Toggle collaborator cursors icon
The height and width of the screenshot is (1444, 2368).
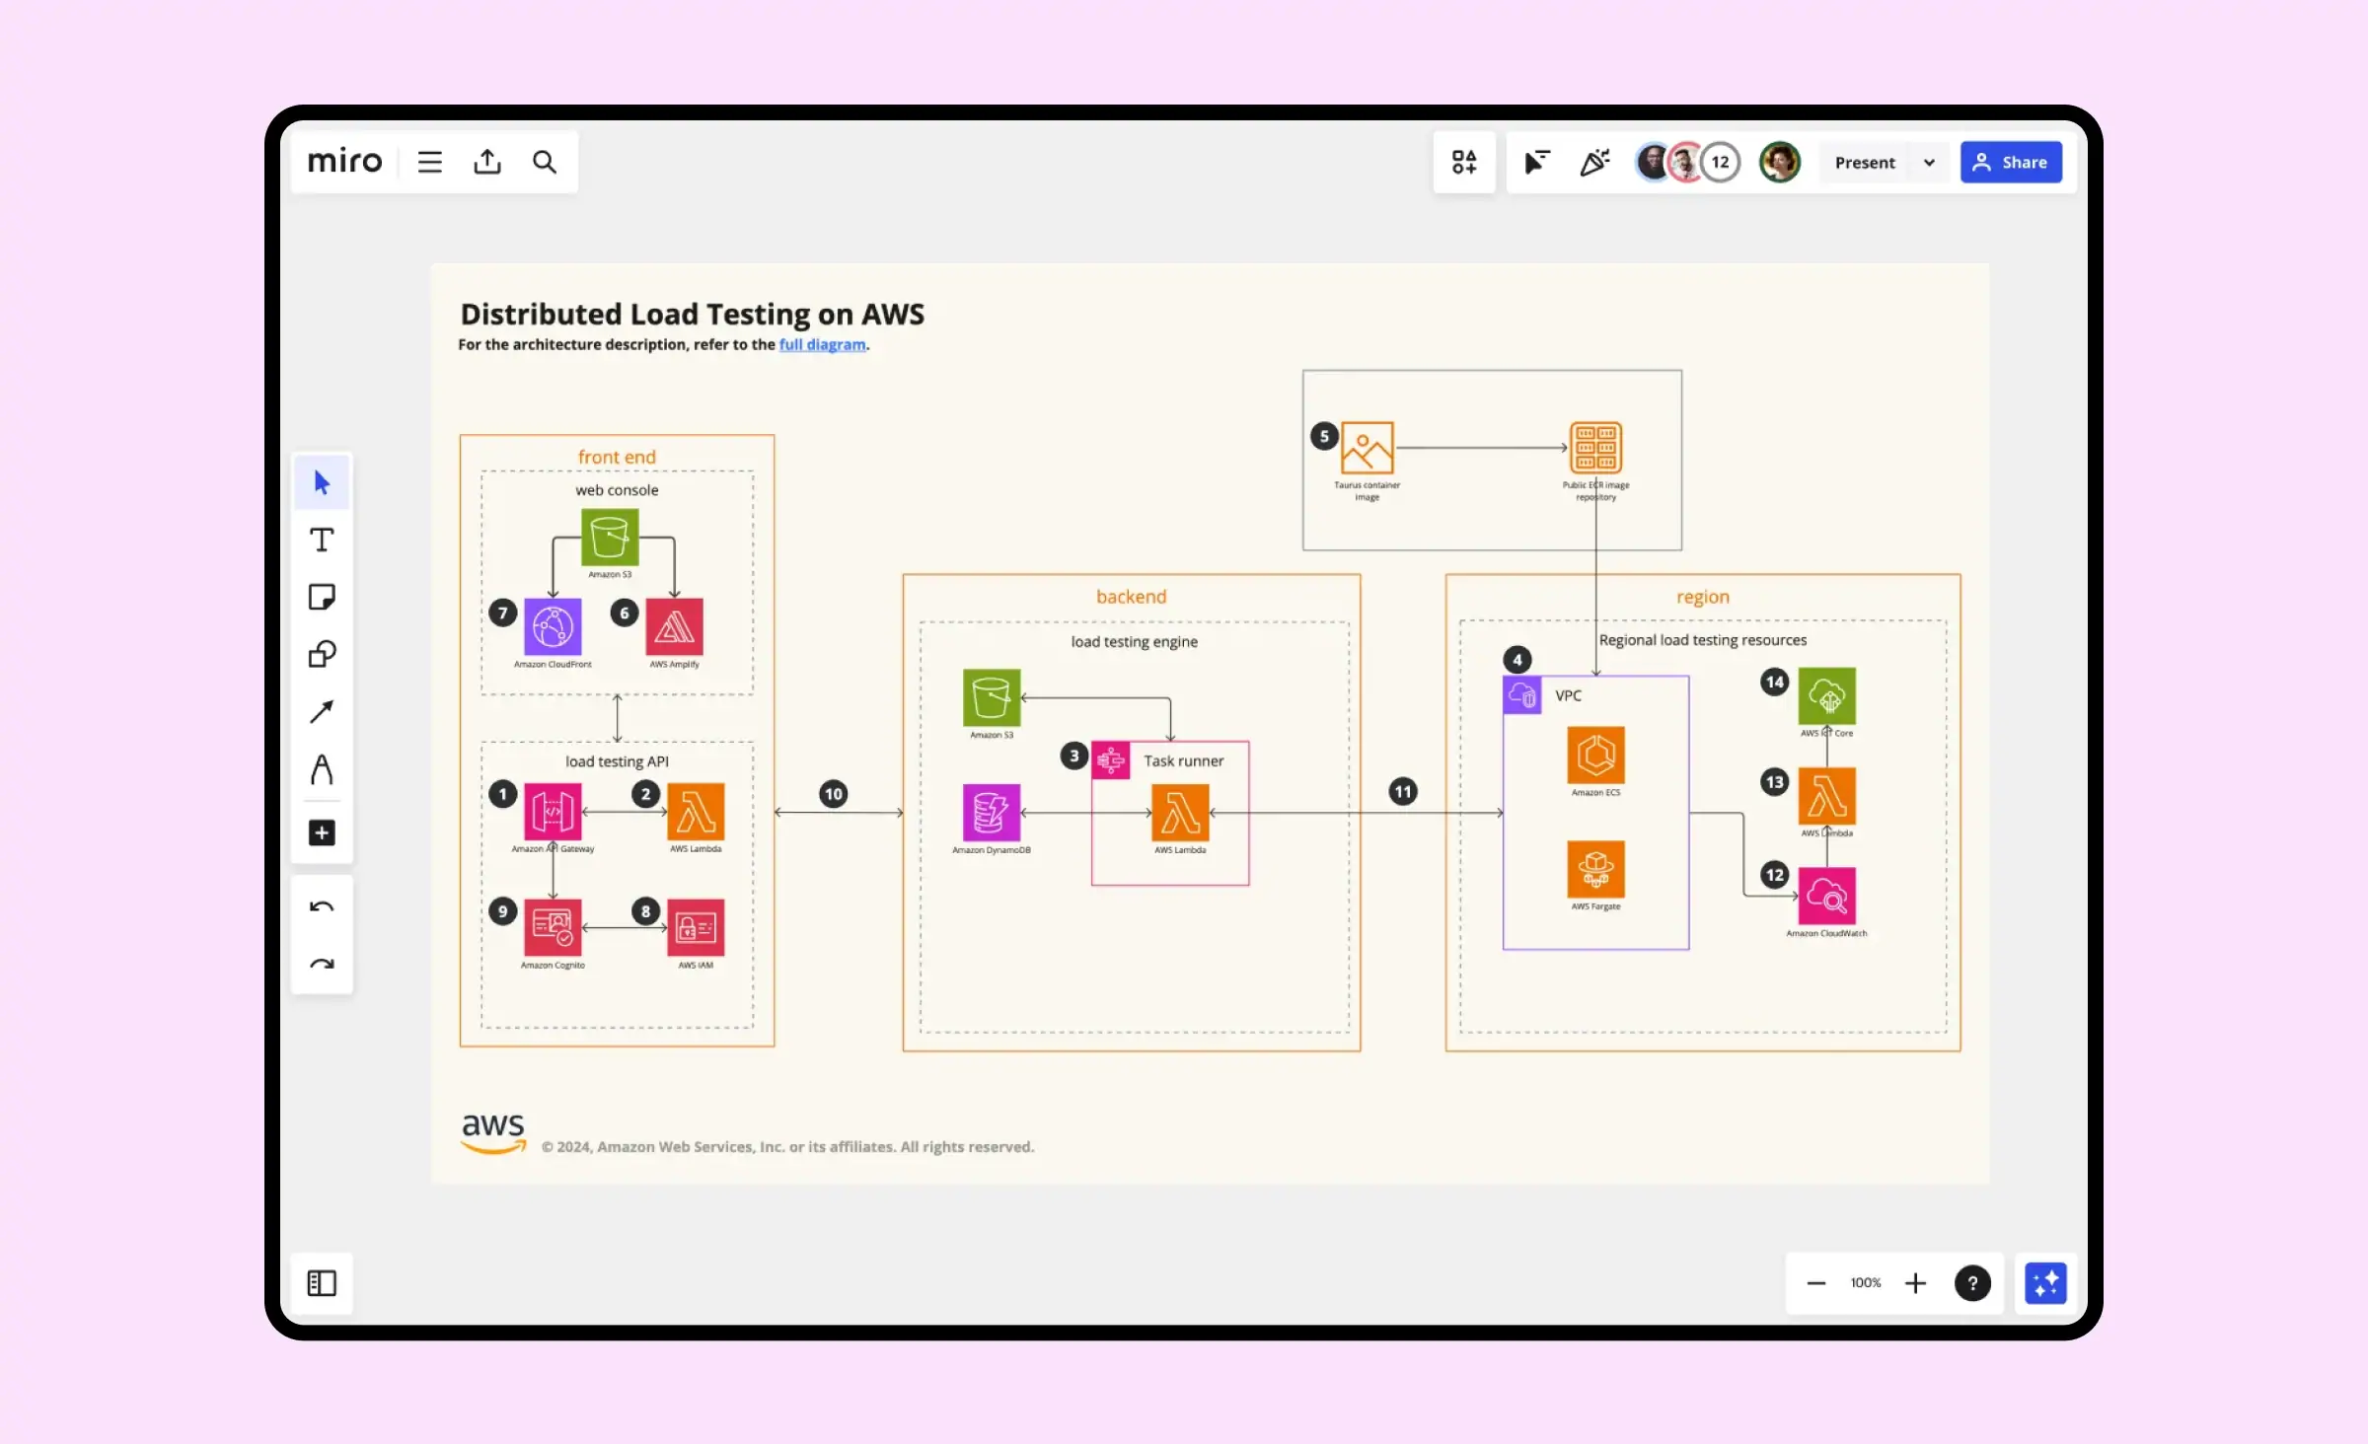tap(1536, 162)
